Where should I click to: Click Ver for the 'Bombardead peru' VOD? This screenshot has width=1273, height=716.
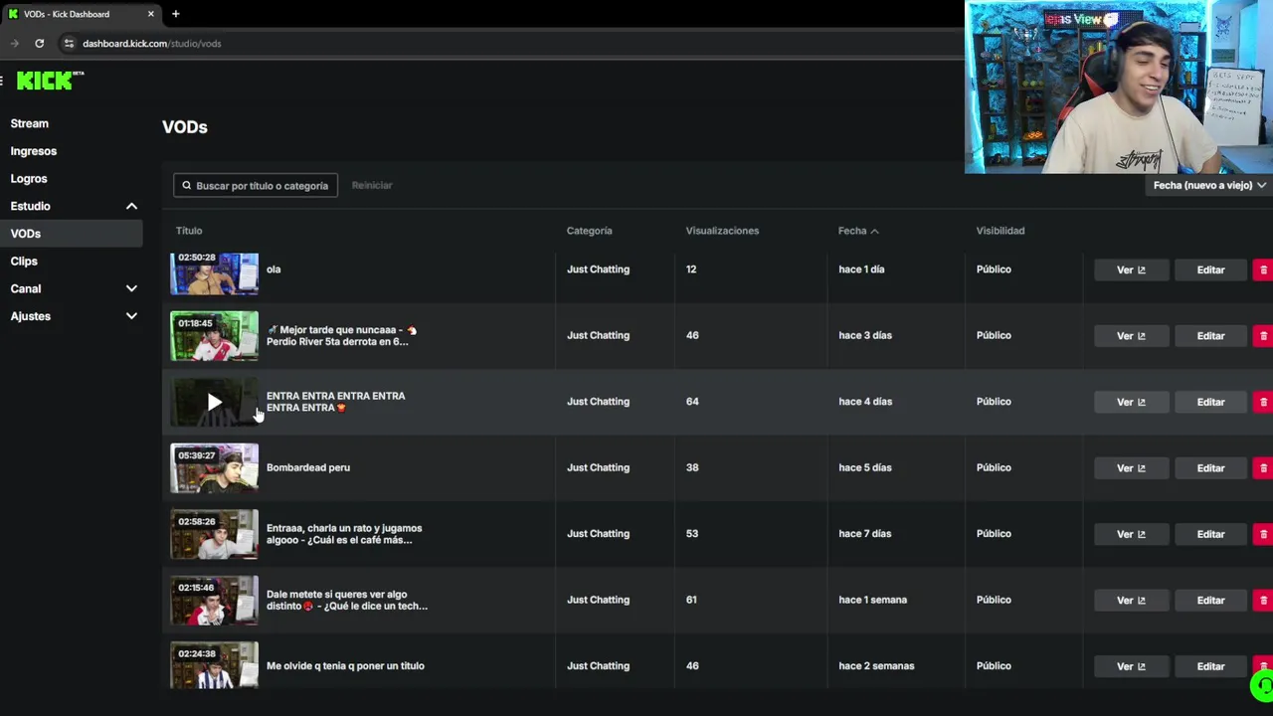tap(1131, 468)
